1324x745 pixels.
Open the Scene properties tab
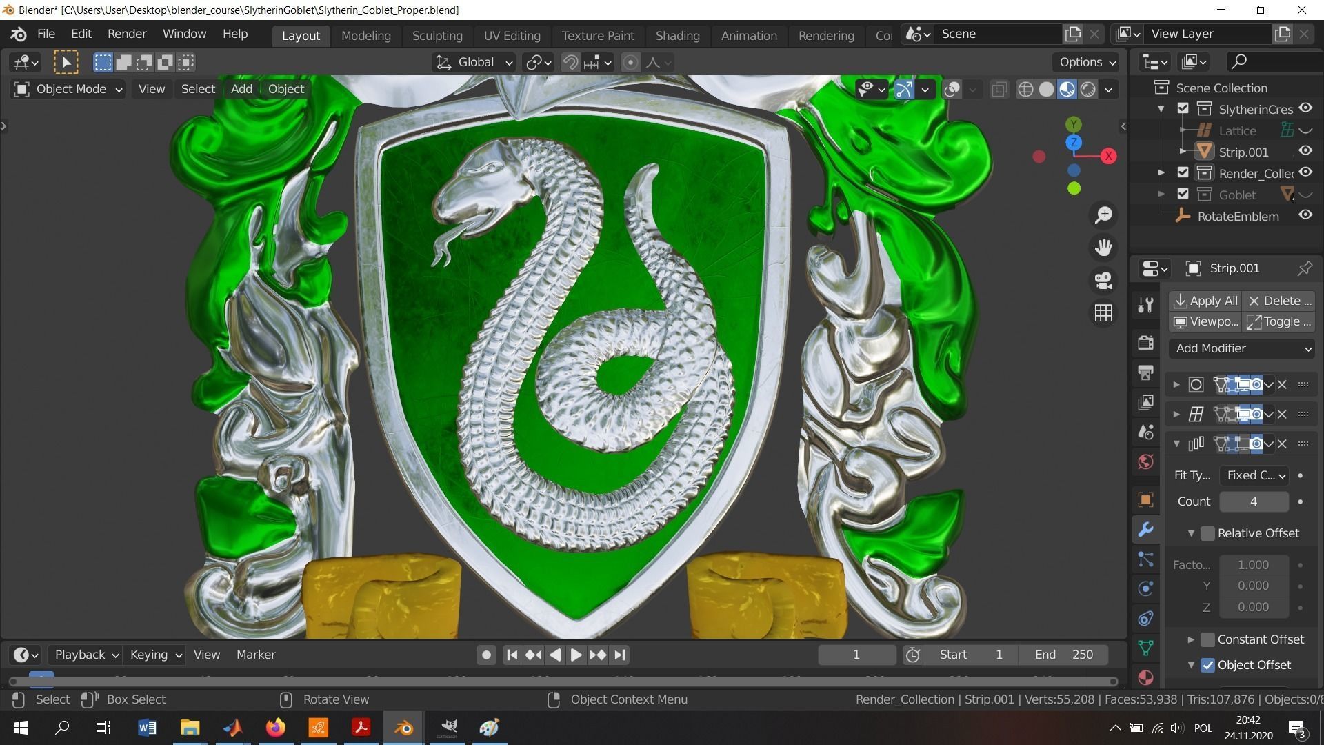pyautogui.click(x=1145, y=432)
